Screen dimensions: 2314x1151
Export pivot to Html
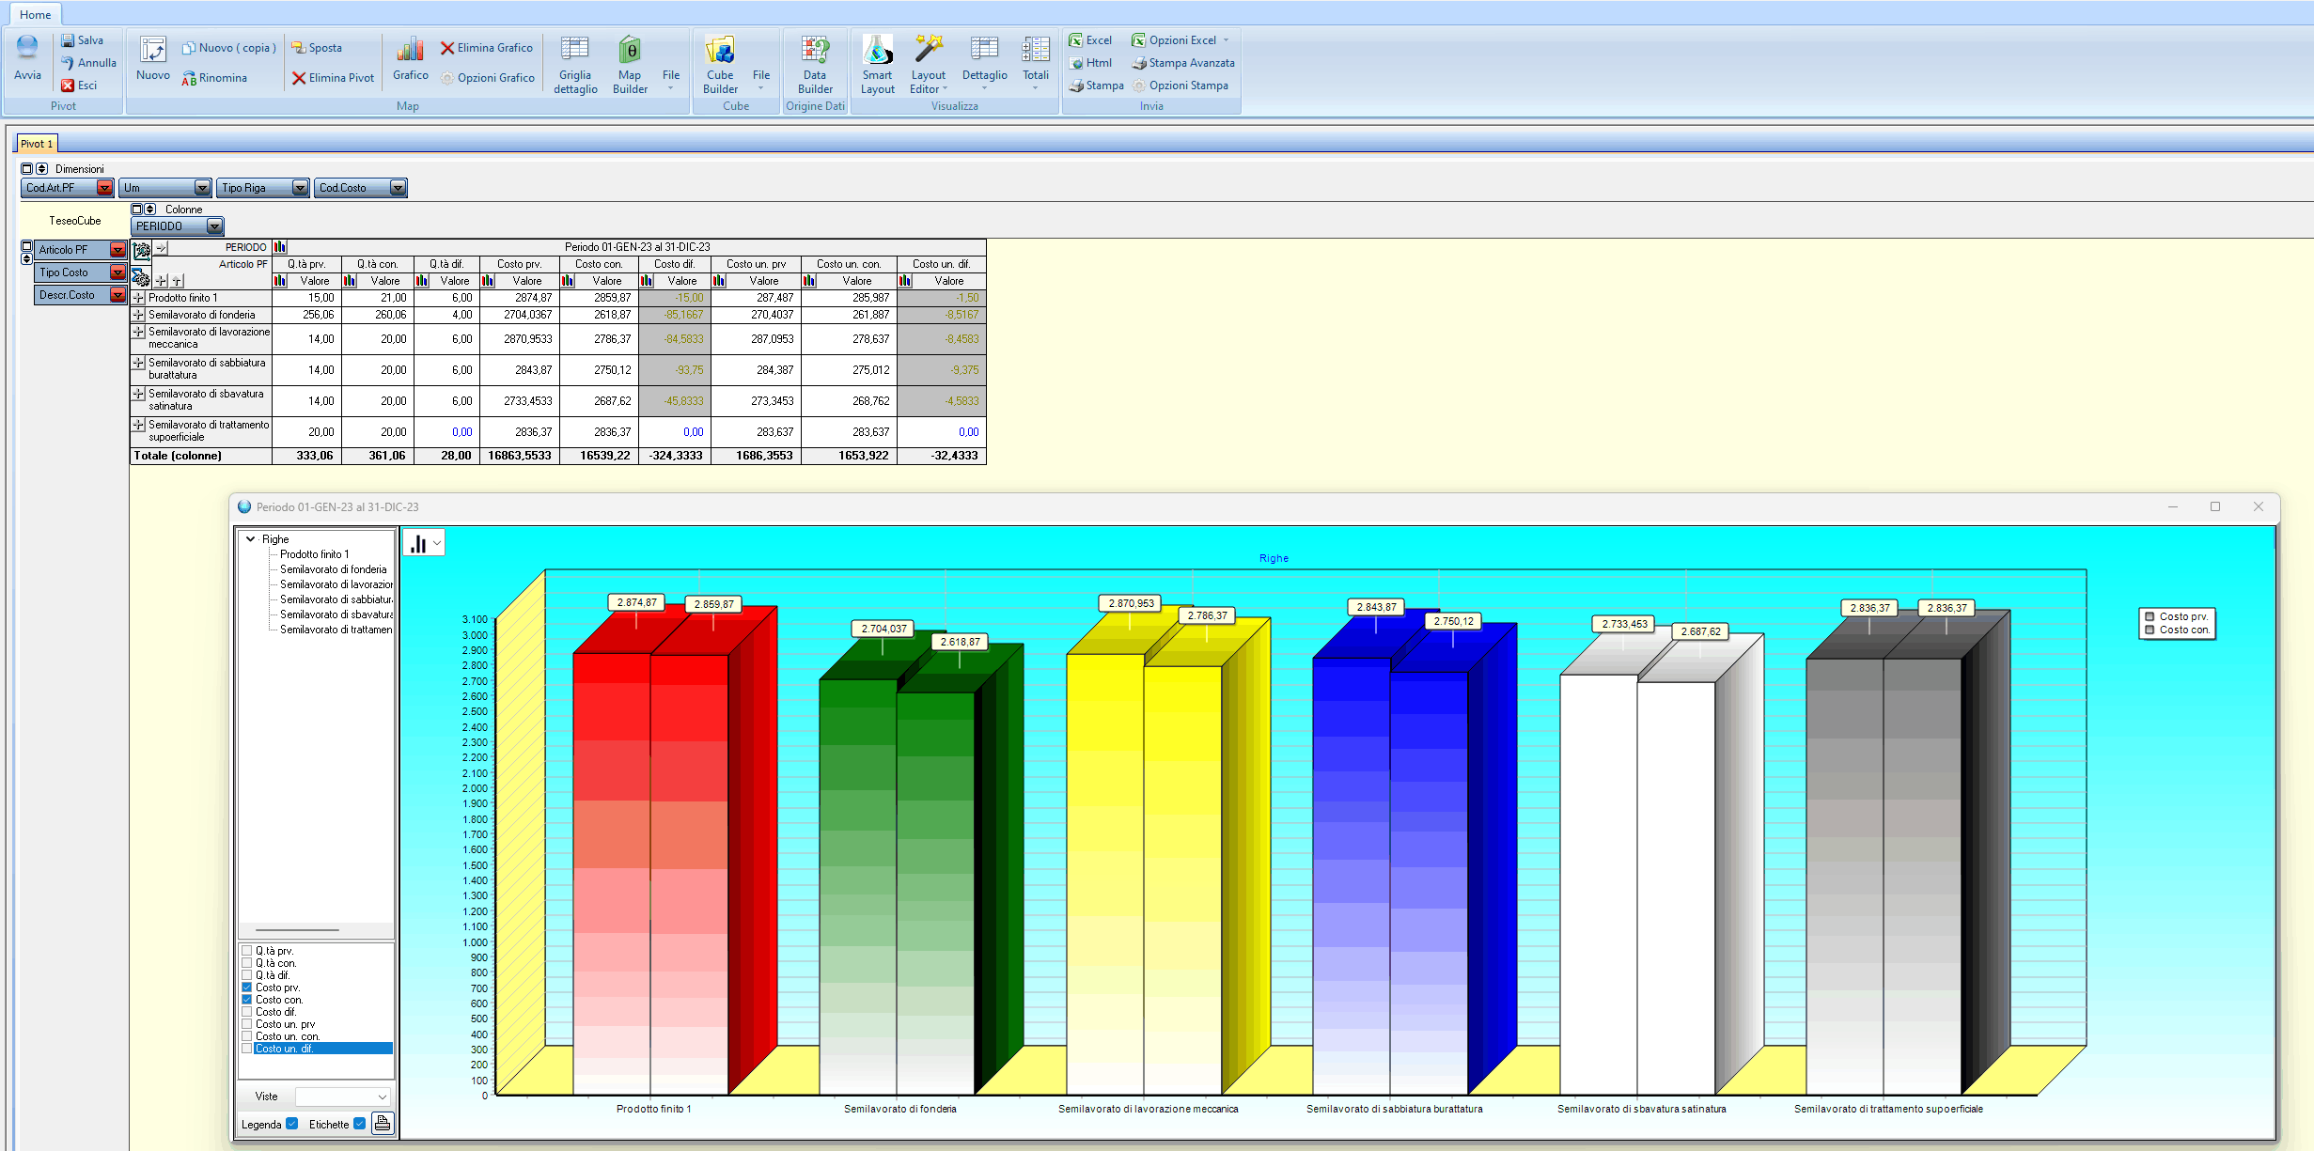[1090, 63]
